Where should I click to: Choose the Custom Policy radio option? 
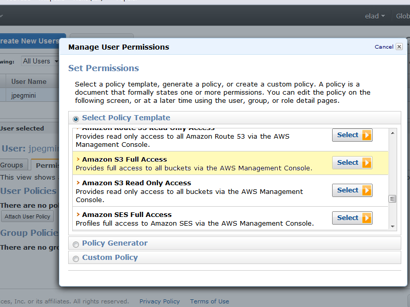point(76,259)
